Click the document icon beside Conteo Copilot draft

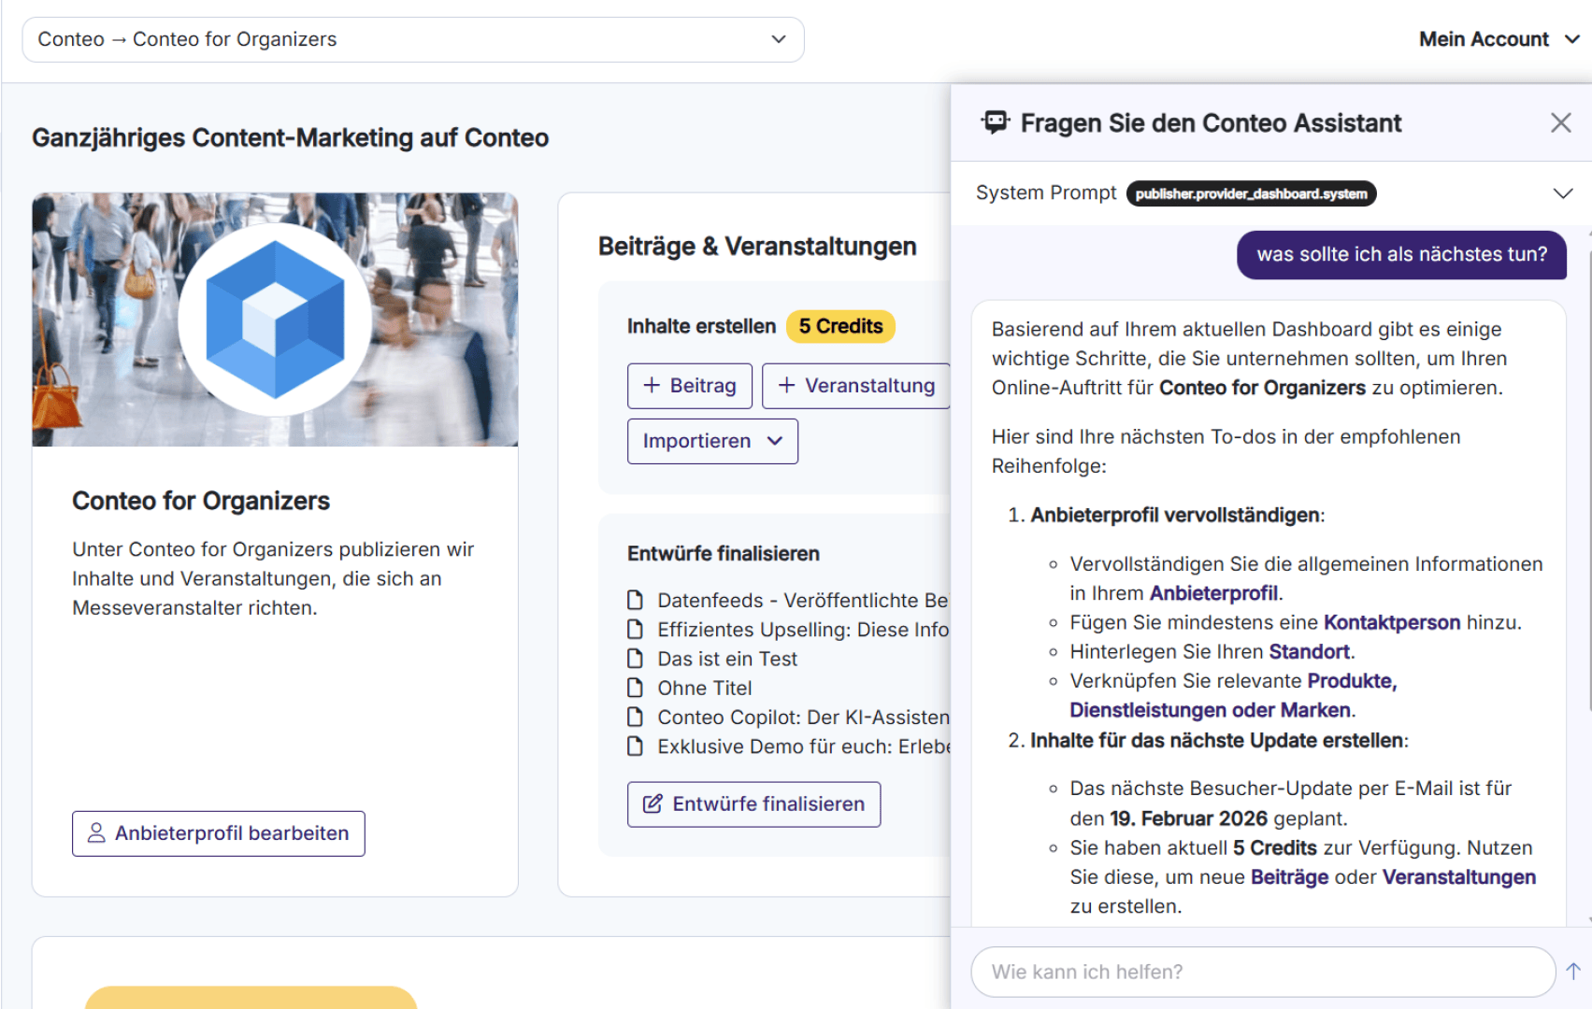pyautogui.click(x=635, y=717)
